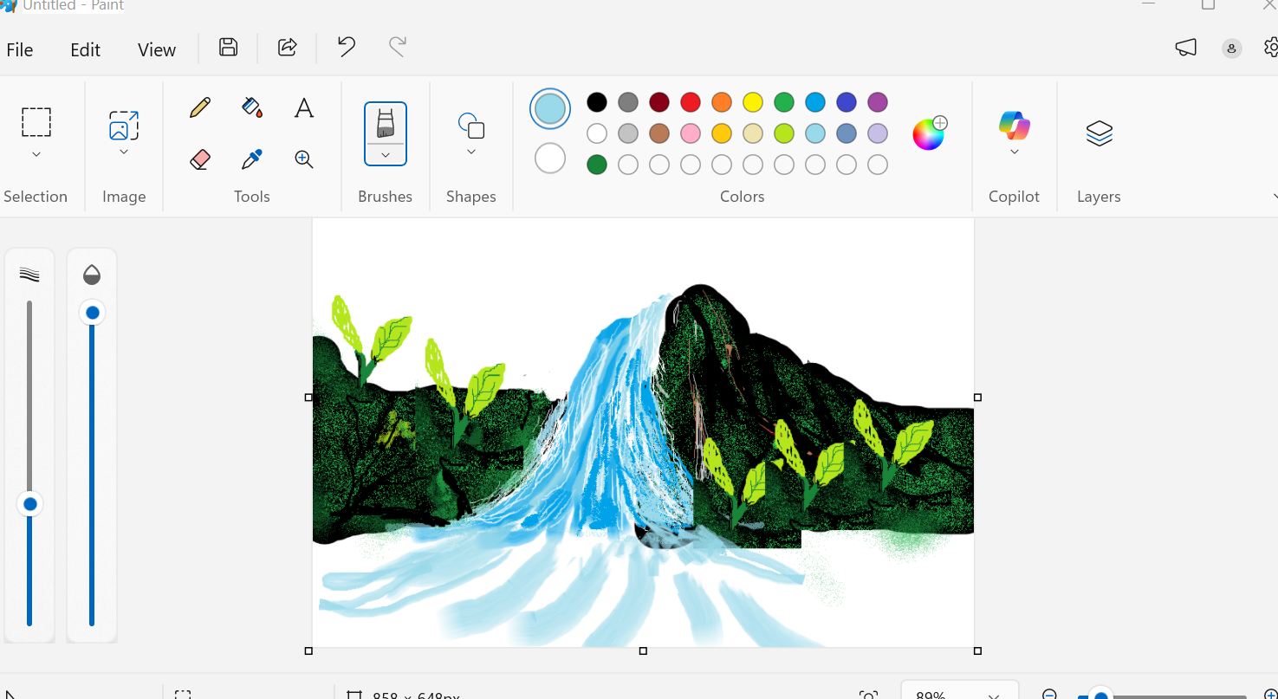Open the Text tool
Viewport: 1278px width, 699px height.
(303, 107)
